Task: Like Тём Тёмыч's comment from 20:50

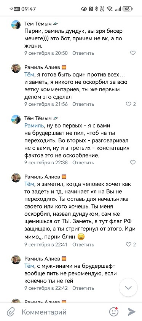Action: pyautogui.click(x=133, y=53)
